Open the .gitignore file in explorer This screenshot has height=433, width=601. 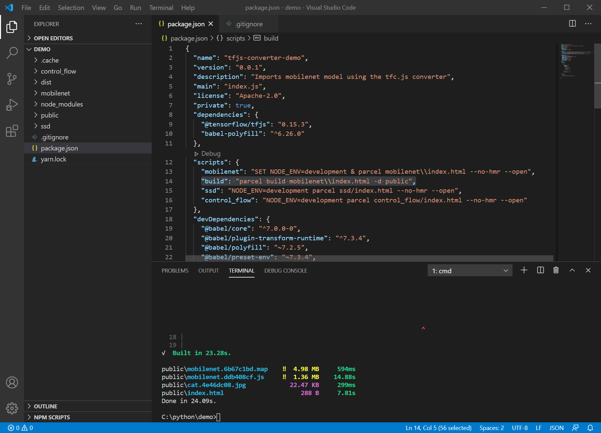[x=88, y=137]
